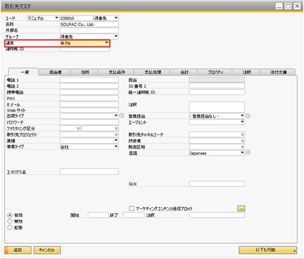Select the 無効 radio button
304x259 pixels.
click(x=10, y=221)
